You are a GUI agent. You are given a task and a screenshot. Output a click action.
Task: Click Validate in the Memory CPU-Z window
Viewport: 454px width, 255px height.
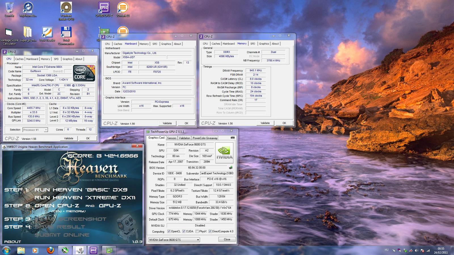265,123
